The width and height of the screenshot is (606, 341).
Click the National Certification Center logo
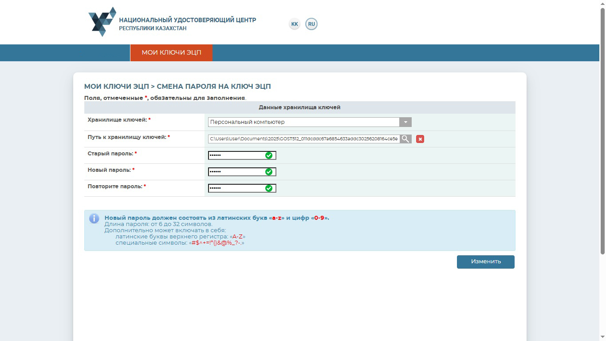coord(102,21)
